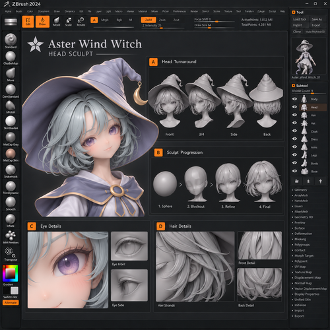The height and width of the screenshot is (330, 330).
Task: Open the Alpha menu
Action: click(8, 11)
